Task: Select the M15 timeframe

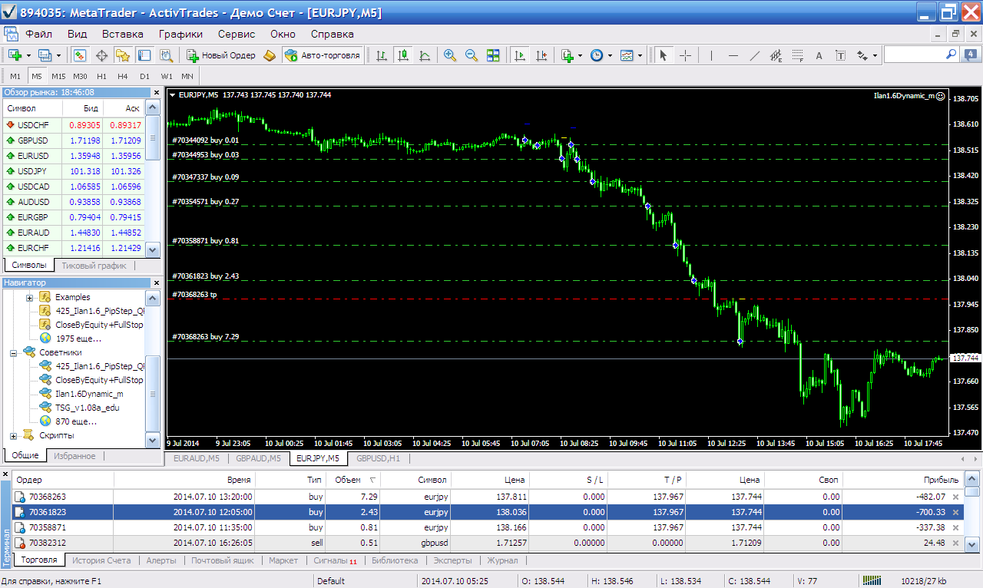Action: 58,76
